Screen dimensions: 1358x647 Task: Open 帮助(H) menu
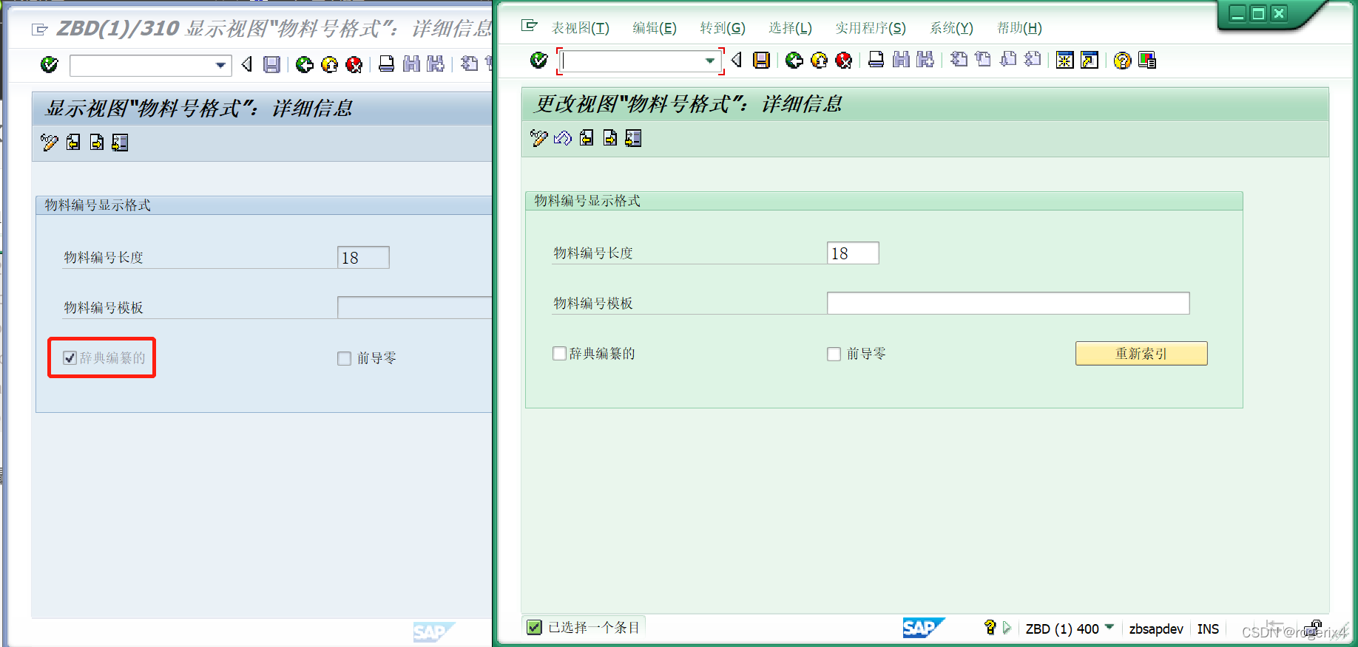1019,28
